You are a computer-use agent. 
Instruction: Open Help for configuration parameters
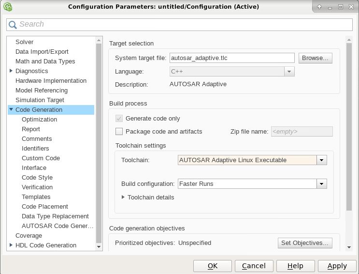[295, 266]
